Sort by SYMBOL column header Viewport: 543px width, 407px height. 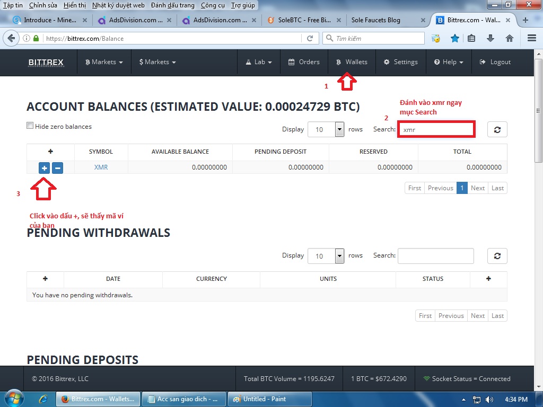tap(101, 152)
